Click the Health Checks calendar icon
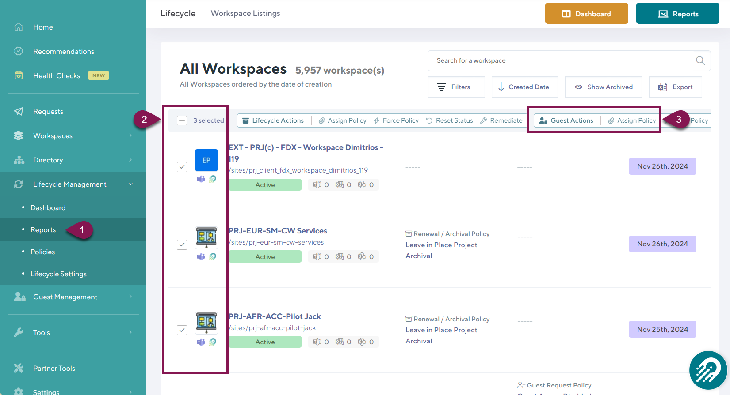The width and height of the screenshot is (730, 395). click(x=19, y=75)
